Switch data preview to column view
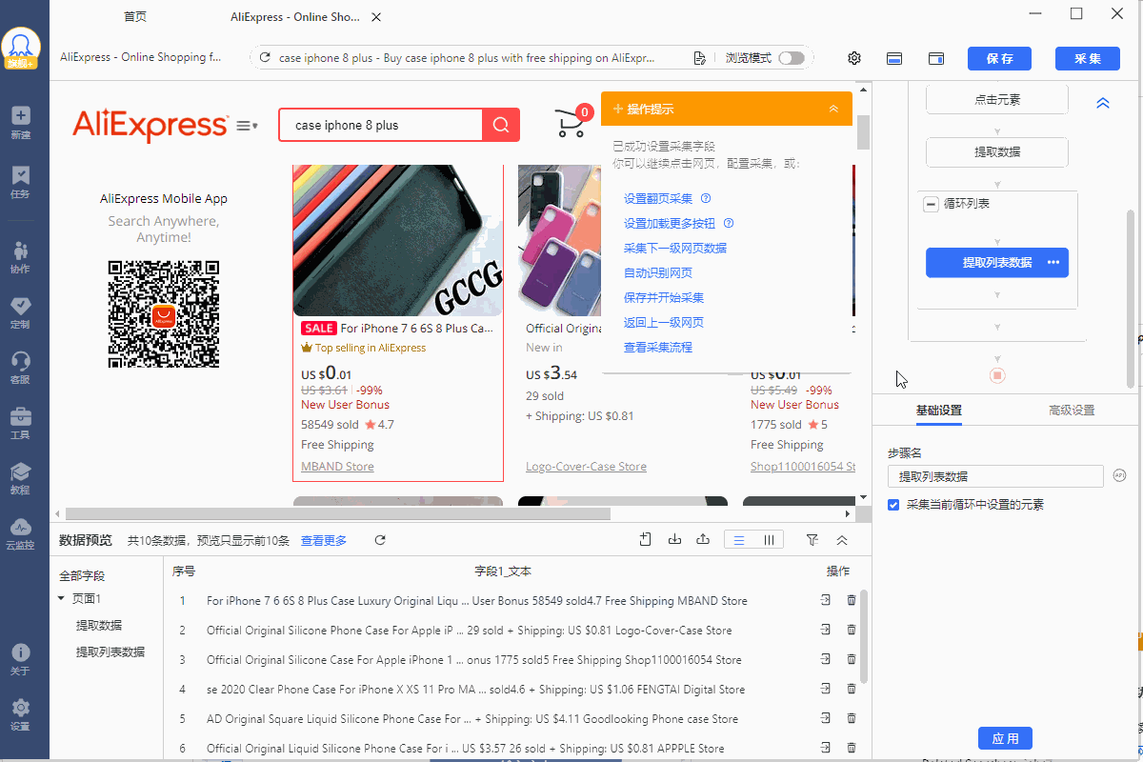The image size is (1143, 762). point(769,540)
